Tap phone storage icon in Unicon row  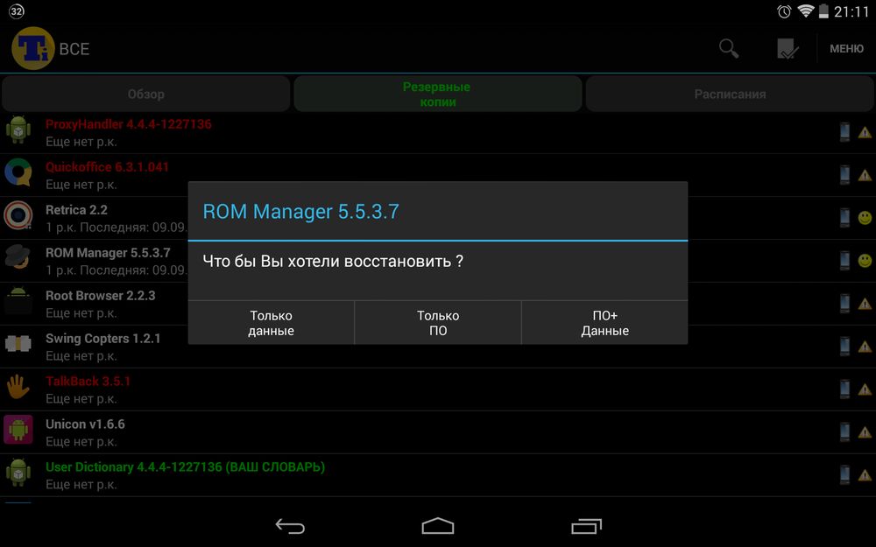[x=844, y=431]
